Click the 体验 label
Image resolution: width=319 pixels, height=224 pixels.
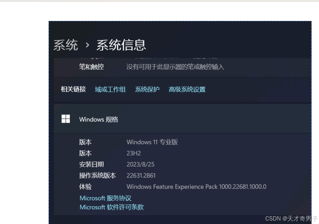(x=85, y=186)
